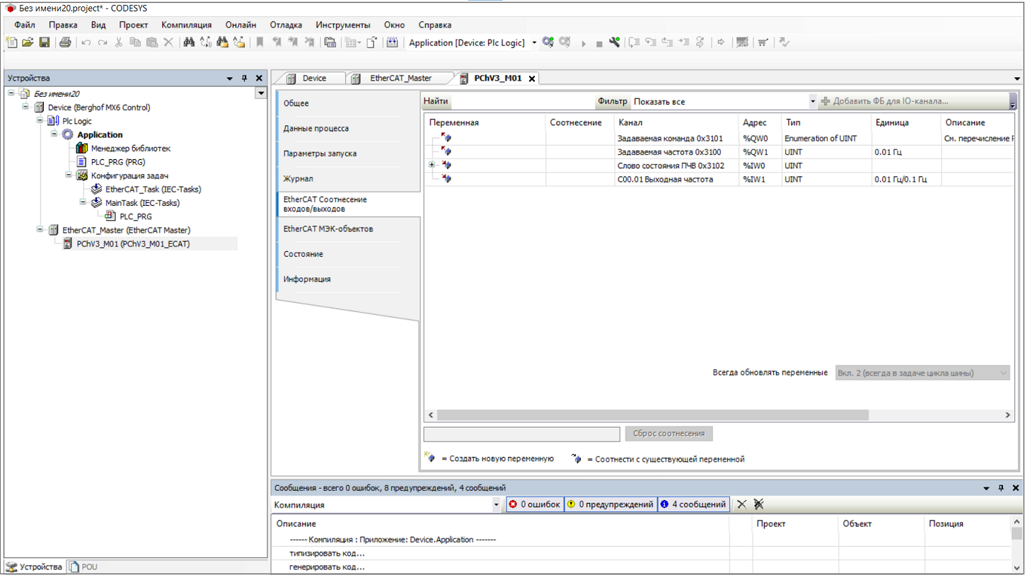Collapse the EtherCAT_Master tree node
Screen dimensions: 1025x575
coord(40,230)
